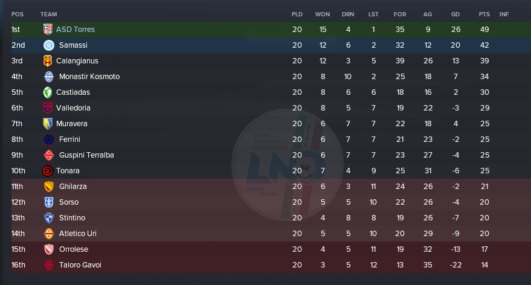This screenshot has height=285, width=531.
Task: Sort by the GD column header
Action: (455, 14)
